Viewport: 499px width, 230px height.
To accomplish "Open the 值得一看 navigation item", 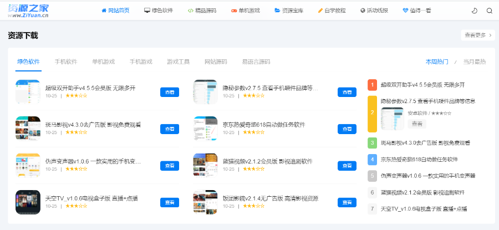I will click(x=417, y=11).
